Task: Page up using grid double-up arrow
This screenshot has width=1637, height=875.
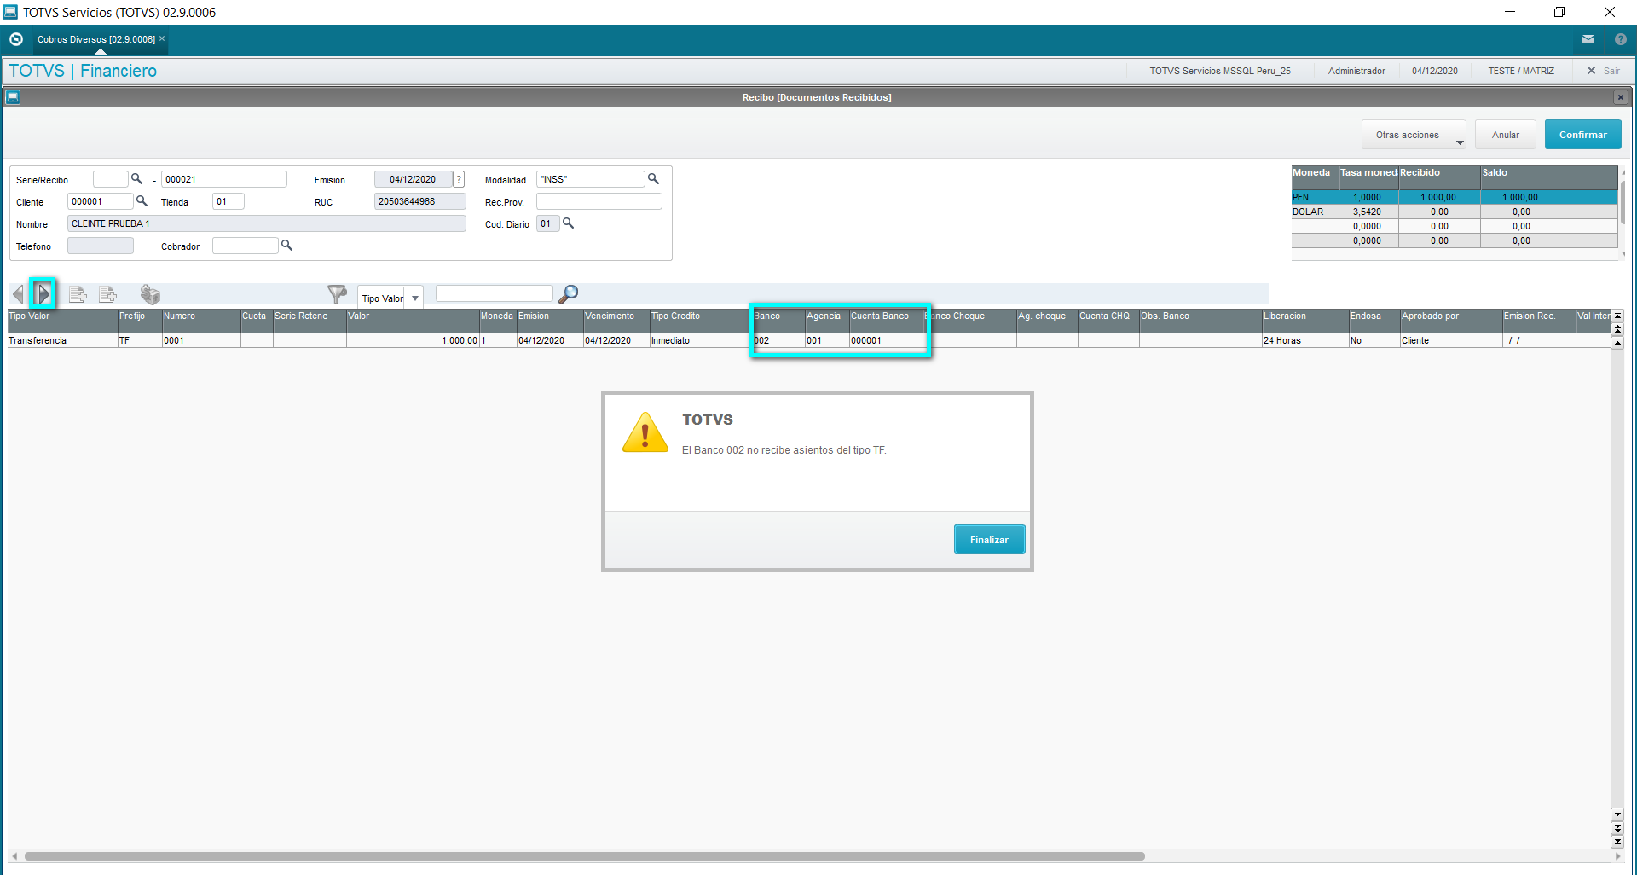Action: 1617,329
